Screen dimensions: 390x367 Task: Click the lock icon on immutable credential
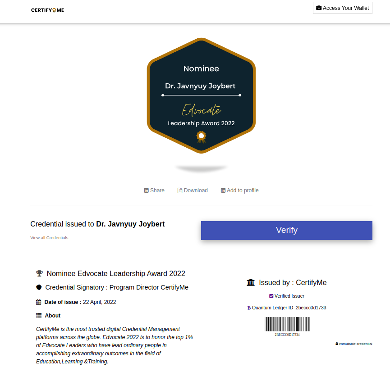coord(337,344)
